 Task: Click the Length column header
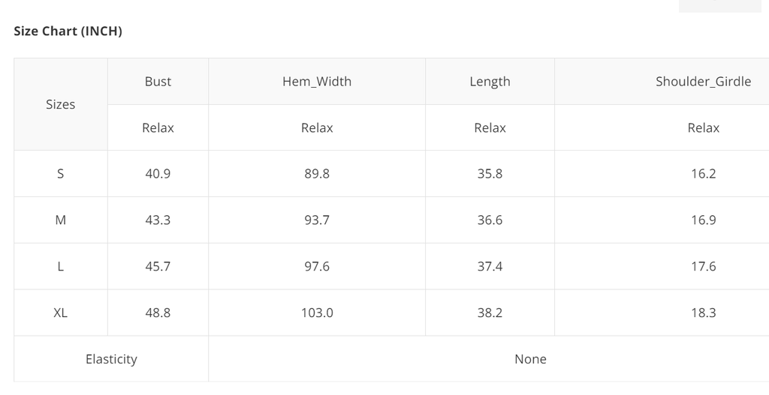(490, 82)
